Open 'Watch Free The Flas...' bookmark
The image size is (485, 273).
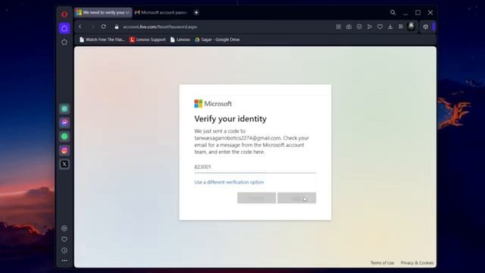(x=102, y=39)
